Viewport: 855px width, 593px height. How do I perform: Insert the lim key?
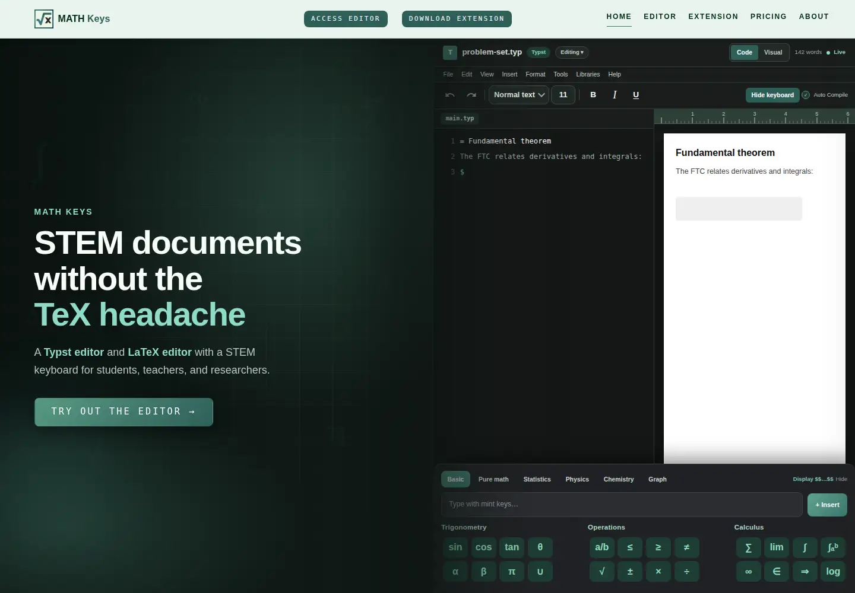tap(777, 547)
